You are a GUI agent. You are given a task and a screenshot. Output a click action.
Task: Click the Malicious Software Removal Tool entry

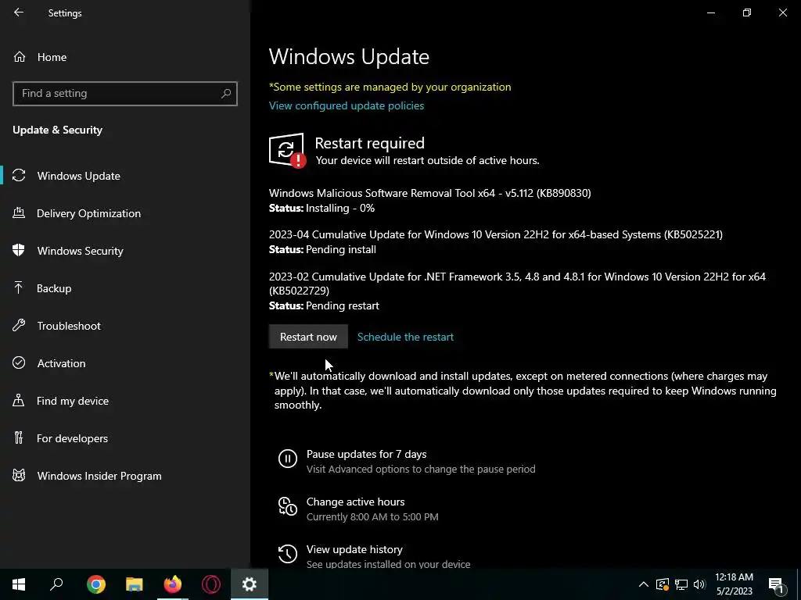[x=429, y=193]
